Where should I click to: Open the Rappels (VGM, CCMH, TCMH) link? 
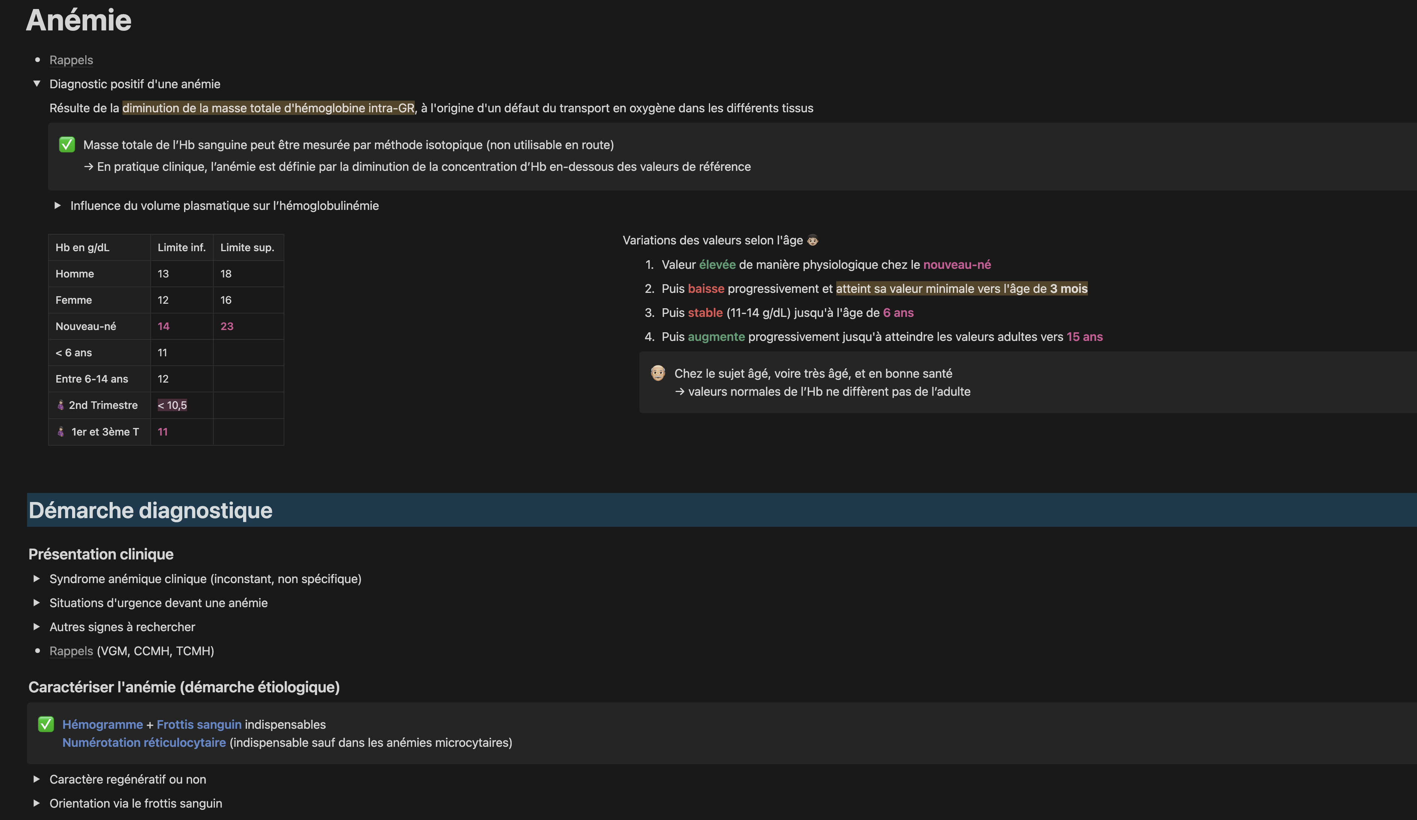click(x=71, y=651)
